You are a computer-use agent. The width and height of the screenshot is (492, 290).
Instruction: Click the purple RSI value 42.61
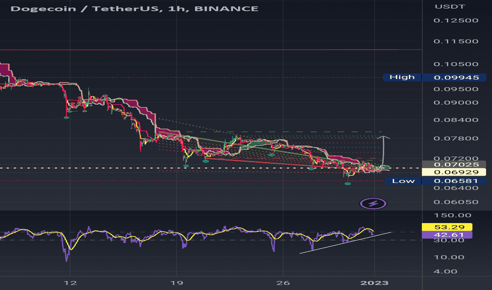tap(447, 235)
